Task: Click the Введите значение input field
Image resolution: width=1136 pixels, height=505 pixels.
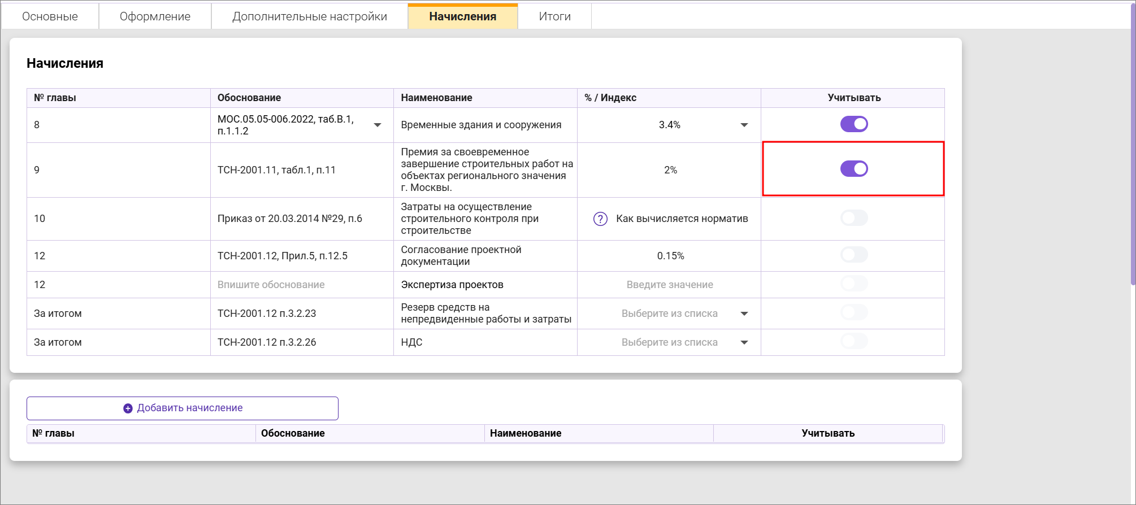Action: (669, 285)
